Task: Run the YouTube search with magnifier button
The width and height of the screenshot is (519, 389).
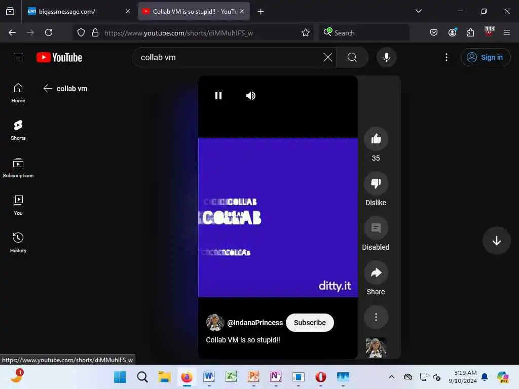Action: point(352,57)
